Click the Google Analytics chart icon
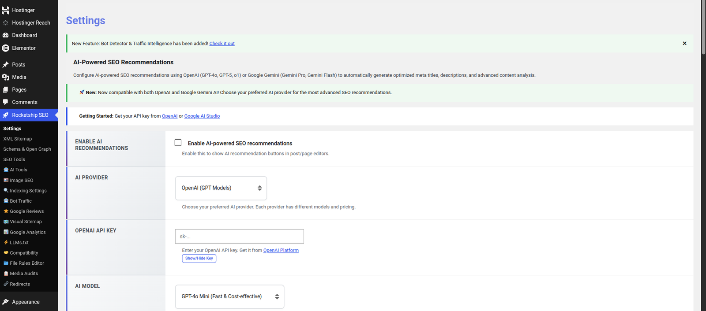 pyautogui.click(x=6, y=232)
